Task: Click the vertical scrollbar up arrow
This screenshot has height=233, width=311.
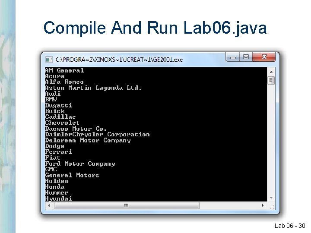Action: (271, 72)
